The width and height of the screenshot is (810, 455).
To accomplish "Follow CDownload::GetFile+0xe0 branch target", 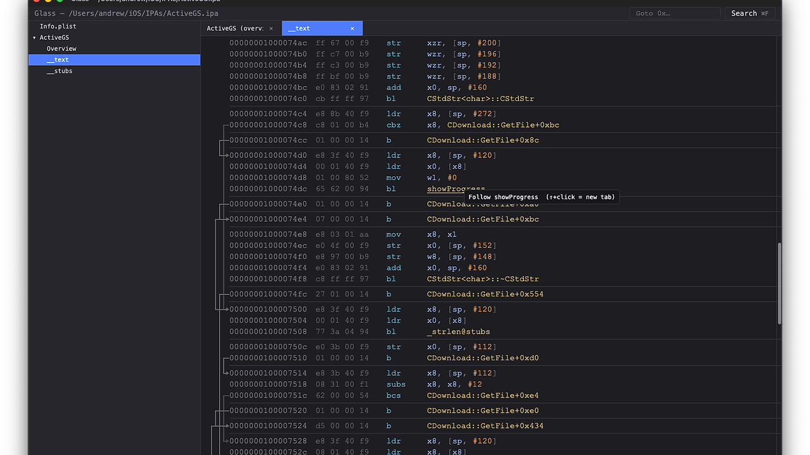I will (x=483, y=411).
